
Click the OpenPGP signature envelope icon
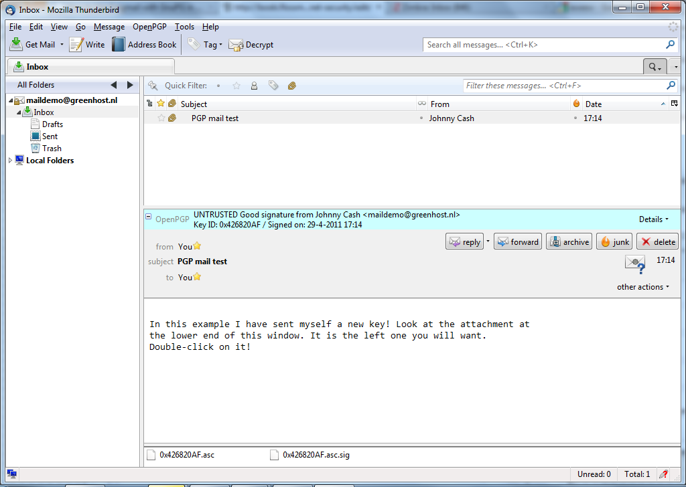click(x=634, y=264)
